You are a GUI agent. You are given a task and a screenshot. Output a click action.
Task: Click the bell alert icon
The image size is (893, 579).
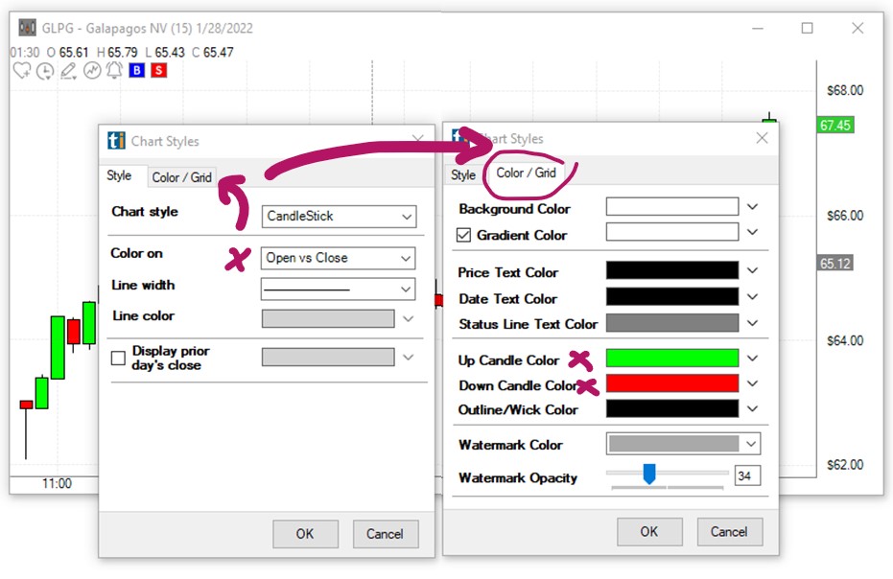coord(114,71)
